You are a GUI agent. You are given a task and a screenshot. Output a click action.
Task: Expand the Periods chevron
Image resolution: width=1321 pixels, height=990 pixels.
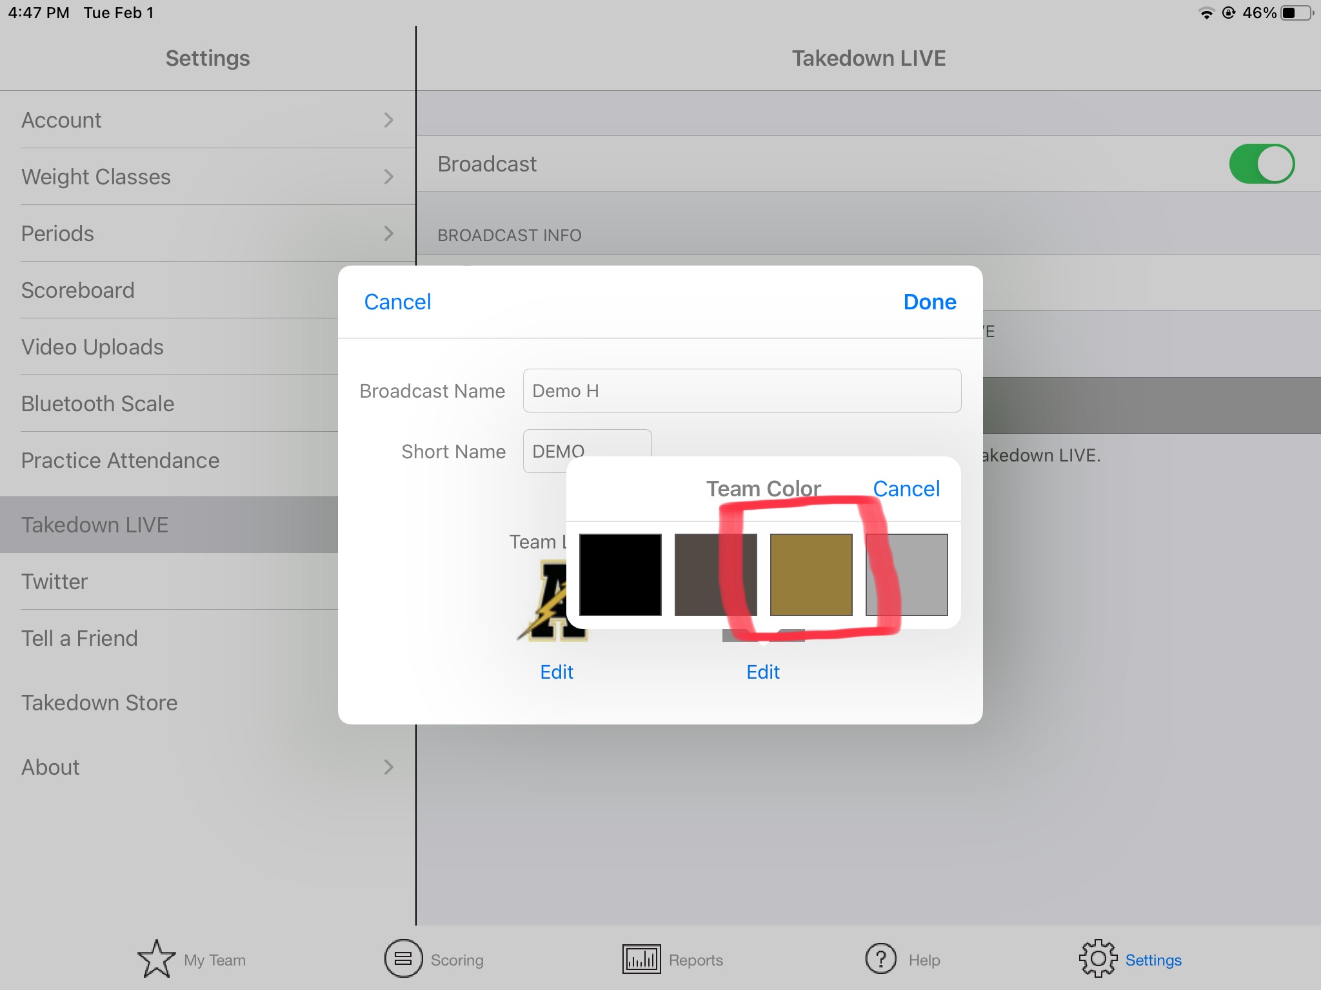coord(388,233)
